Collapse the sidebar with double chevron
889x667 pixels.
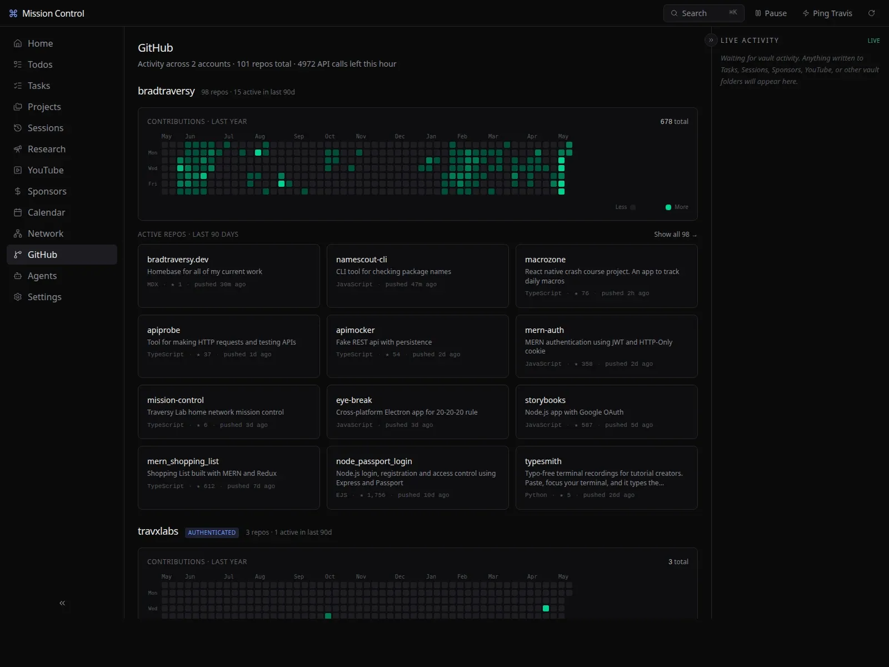62,603
